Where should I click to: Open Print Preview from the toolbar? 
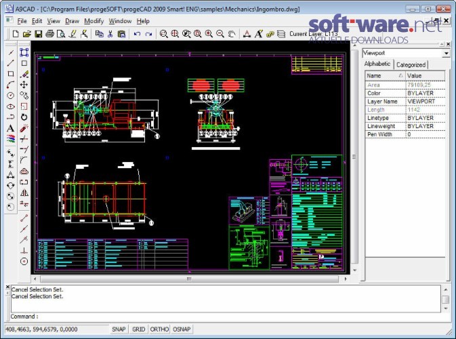click(x=61, y=34)
